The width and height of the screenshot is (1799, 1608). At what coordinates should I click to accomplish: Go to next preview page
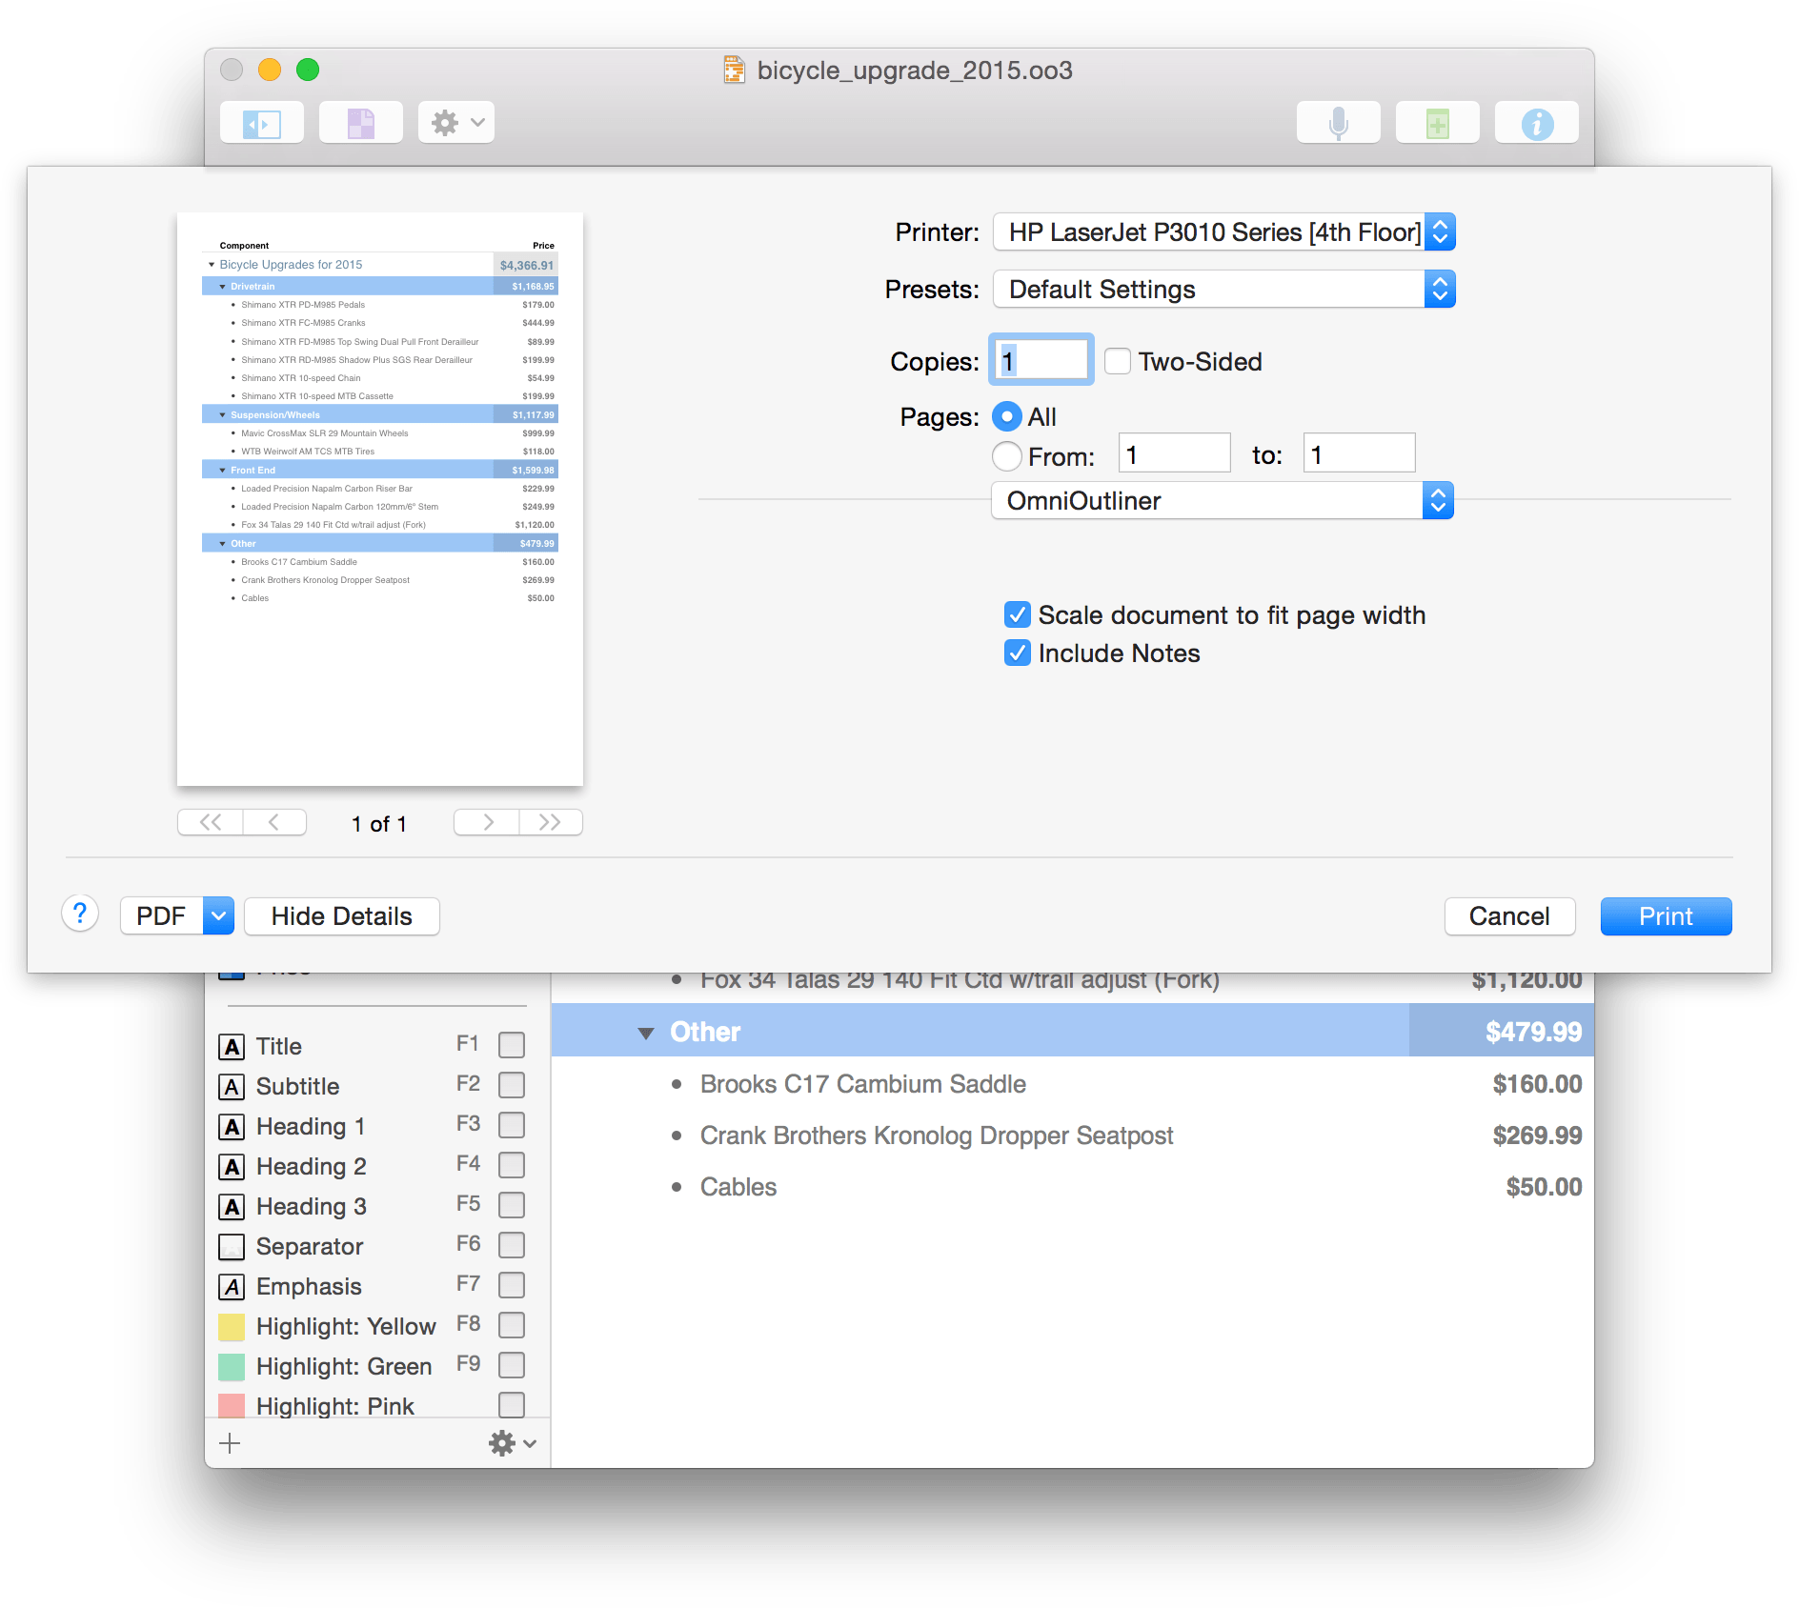(x=487, y=822)
